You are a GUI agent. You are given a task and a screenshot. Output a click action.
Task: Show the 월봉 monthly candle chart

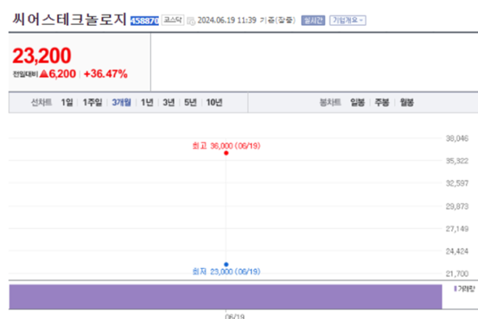[407, 103]
